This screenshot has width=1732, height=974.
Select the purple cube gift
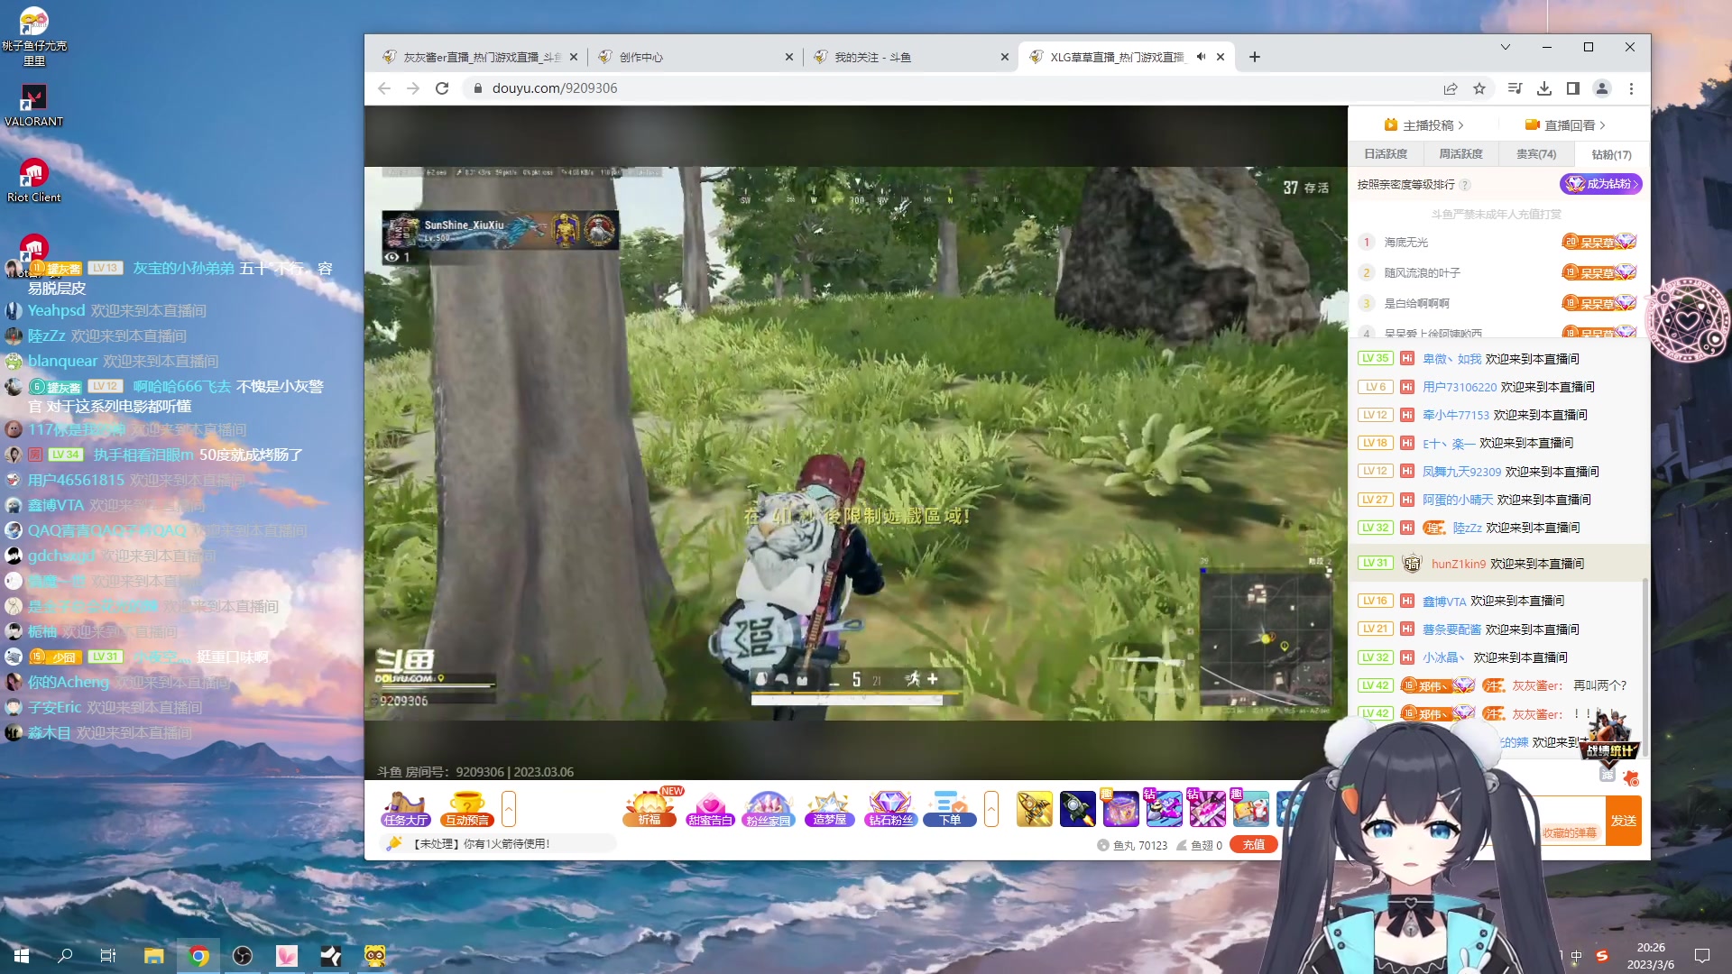1120,809
